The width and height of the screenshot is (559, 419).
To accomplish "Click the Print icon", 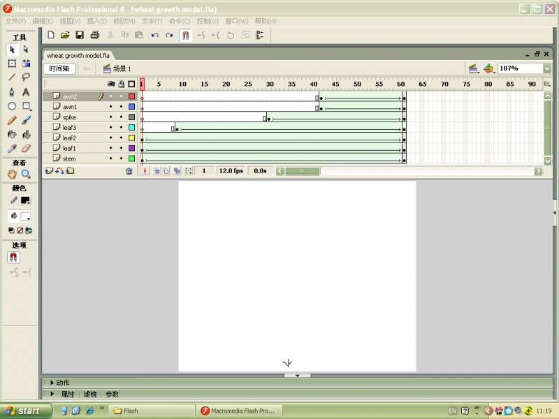I will [x=94, y=35].
